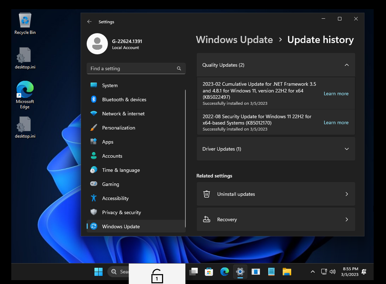Screen dimensions: 386x284
Task: Click the sidebar vertical scrollbar
Action: coord(185,158)
